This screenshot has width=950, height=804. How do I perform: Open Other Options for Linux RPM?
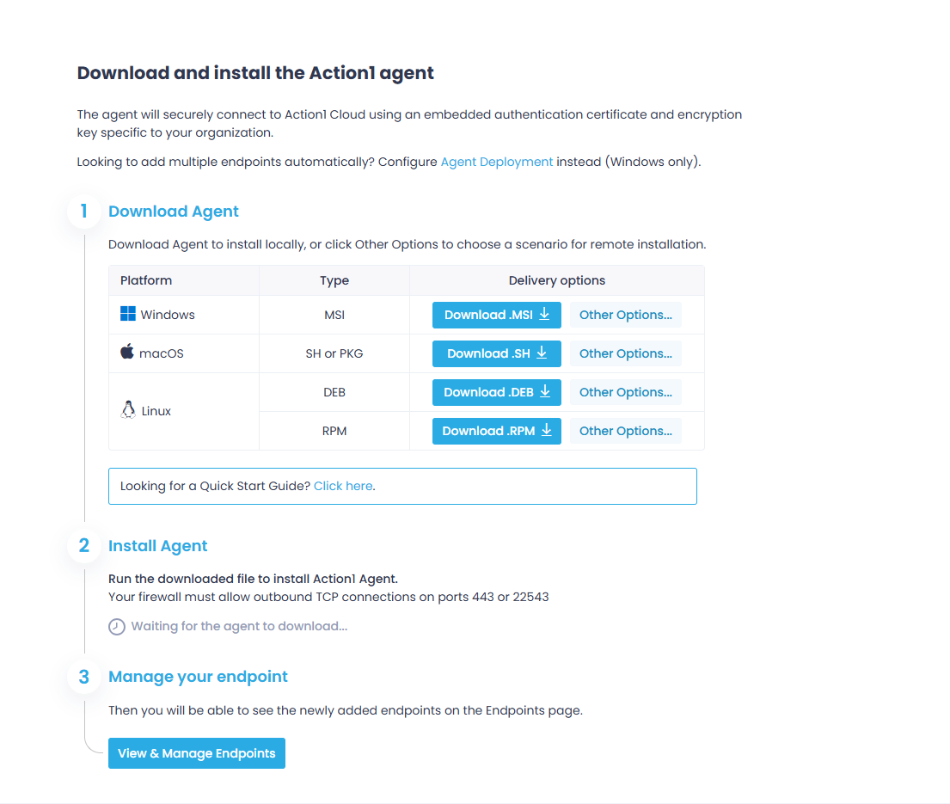(625, 431)
